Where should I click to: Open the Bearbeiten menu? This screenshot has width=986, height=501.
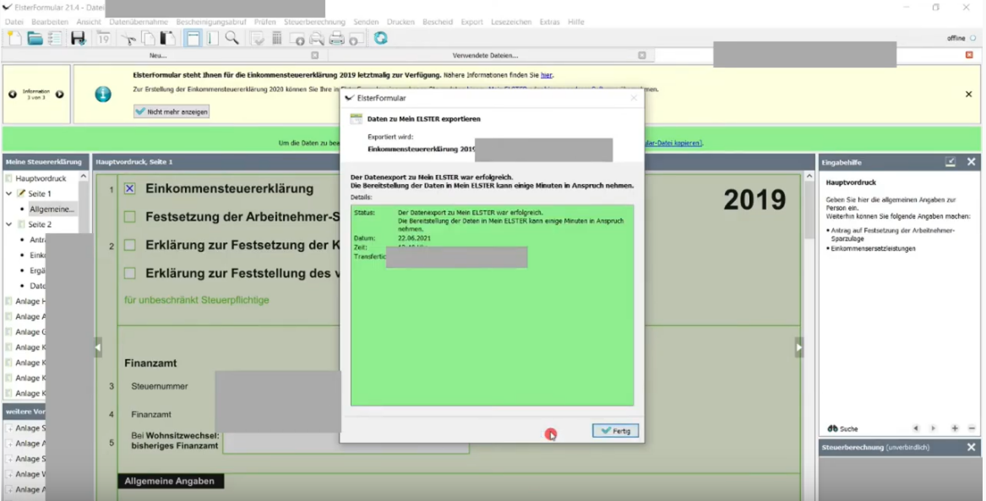click(50, 22)
